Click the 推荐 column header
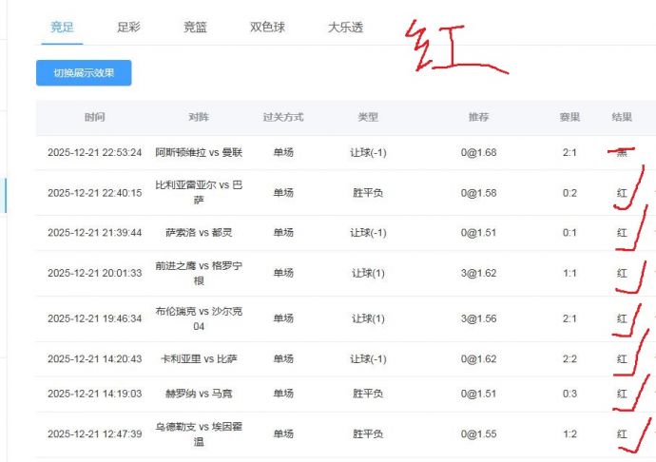Image resolution: width=656 pixels, height=462 pixels. (478, 118)
